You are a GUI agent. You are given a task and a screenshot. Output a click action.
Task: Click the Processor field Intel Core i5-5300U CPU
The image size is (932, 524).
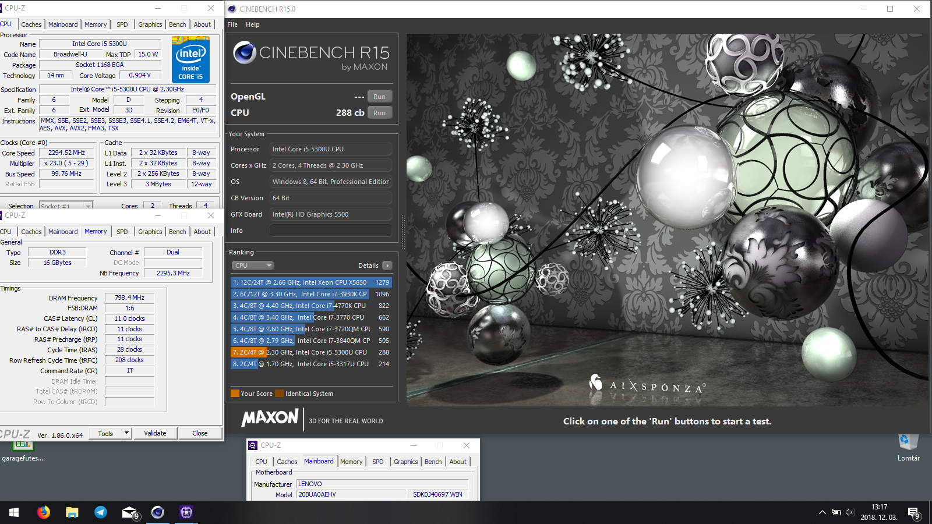coord(330,149)
